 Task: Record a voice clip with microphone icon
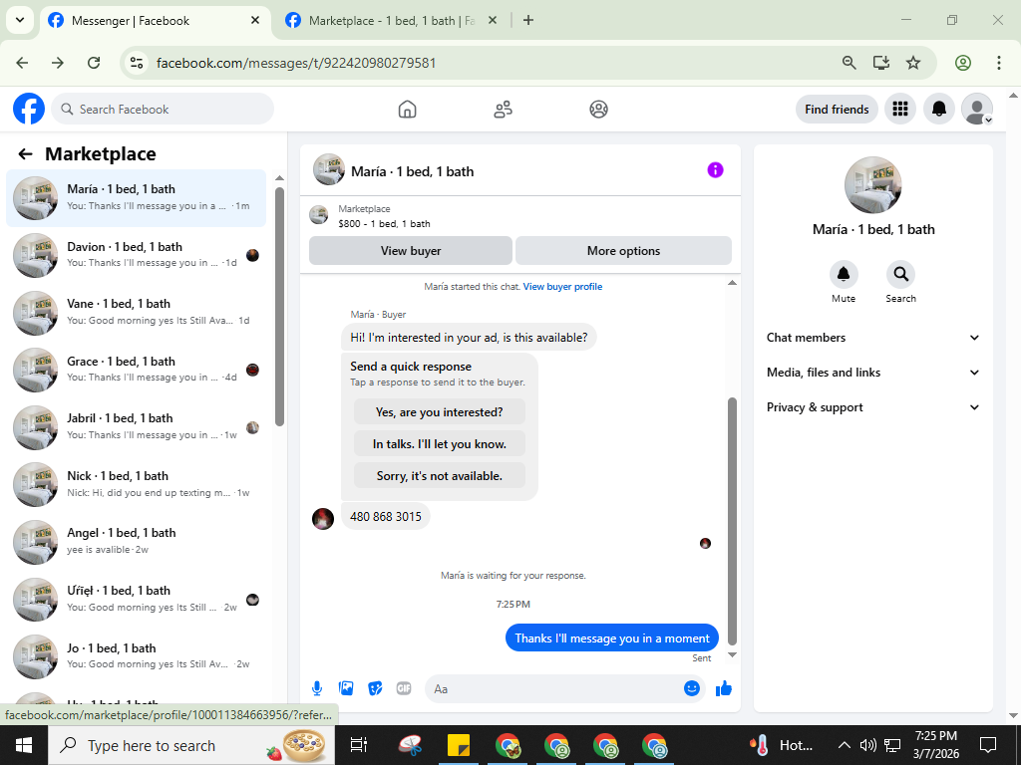pyautogui.click(x=316, y=688)
